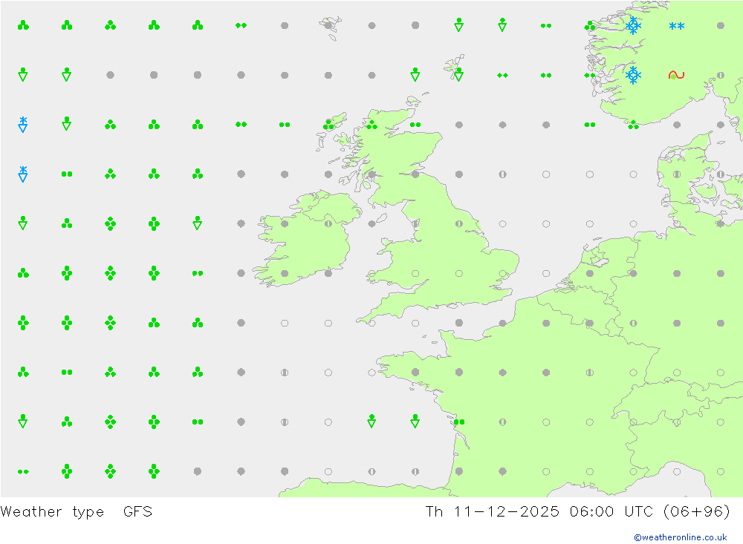
Task: Click the "GFS" model label
Action: tap(137, 511)
